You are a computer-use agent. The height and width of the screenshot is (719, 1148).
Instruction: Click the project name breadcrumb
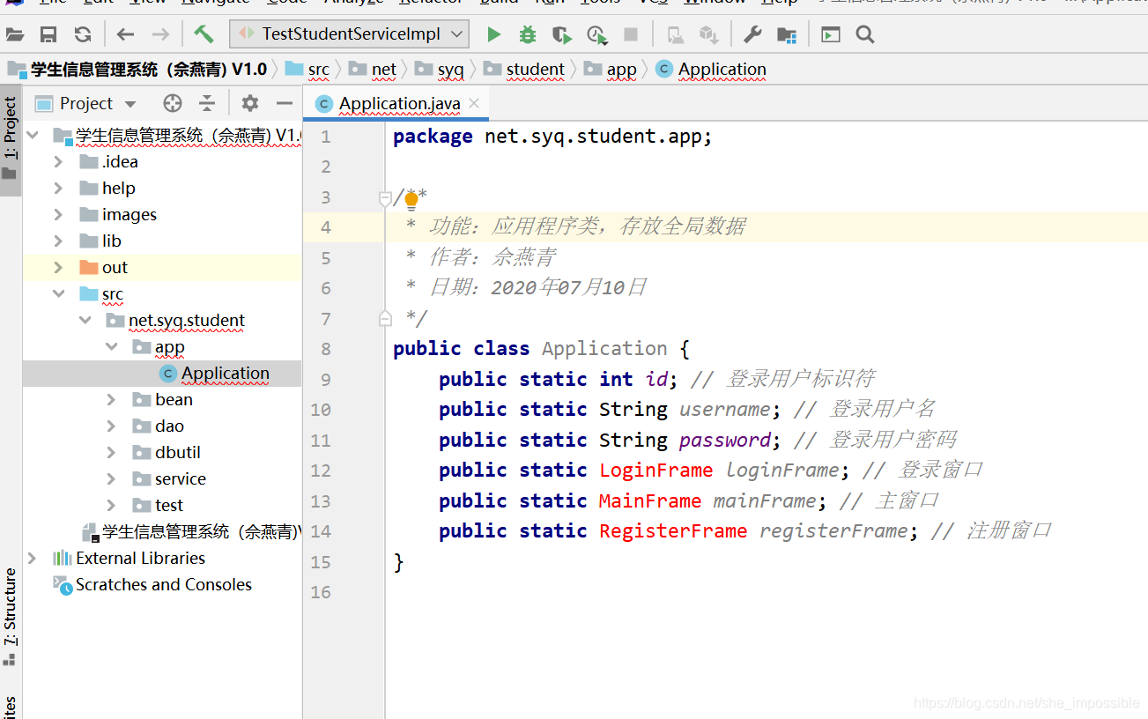point(148,69)
